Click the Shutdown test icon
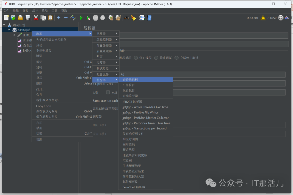293x195 pixels. coord(103,18)
